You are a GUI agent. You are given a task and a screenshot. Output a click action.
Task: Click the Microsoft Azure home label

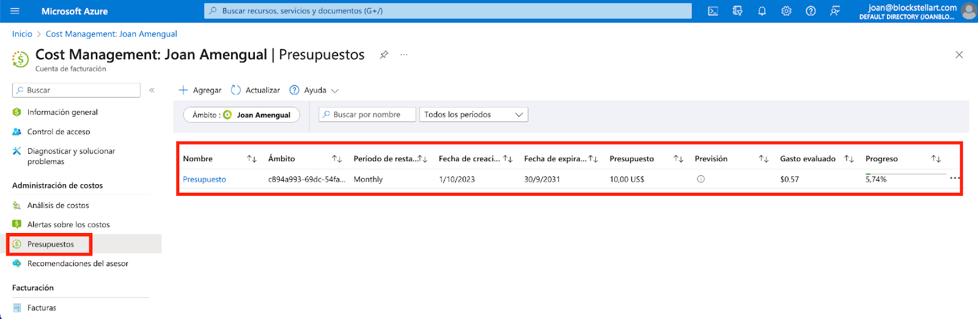[x=75, y=11]
